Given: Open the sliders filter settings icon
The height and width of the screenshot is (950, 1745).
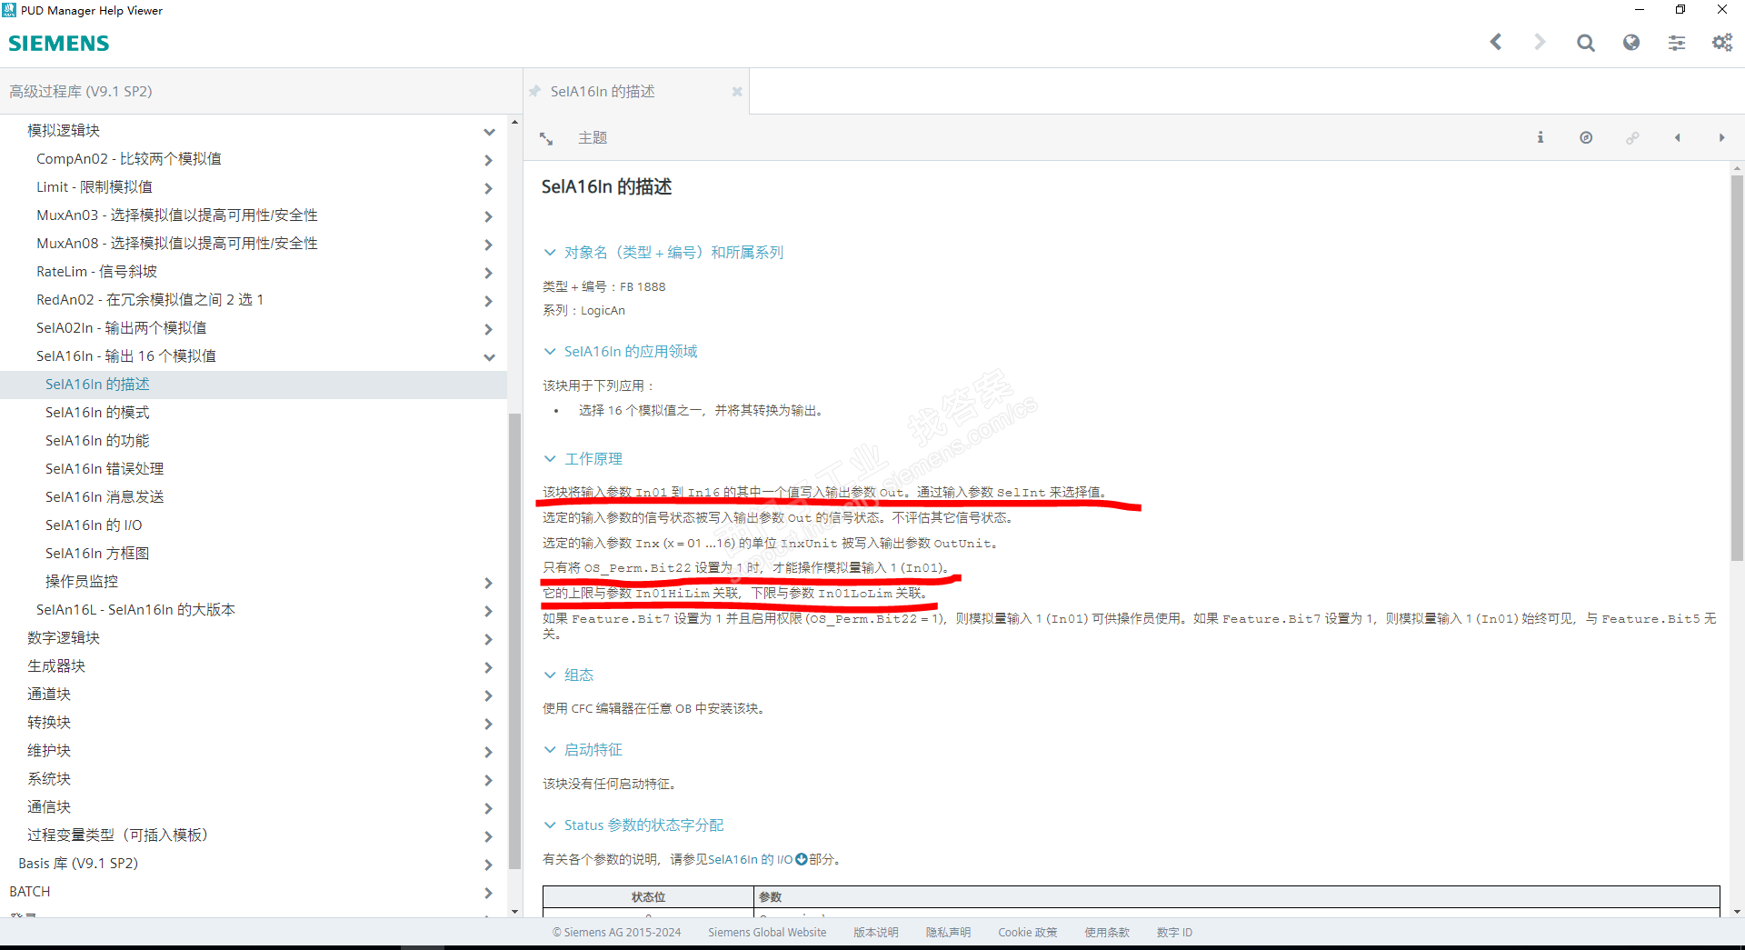Looking at the screenshot, I should tap(1677, 43).
